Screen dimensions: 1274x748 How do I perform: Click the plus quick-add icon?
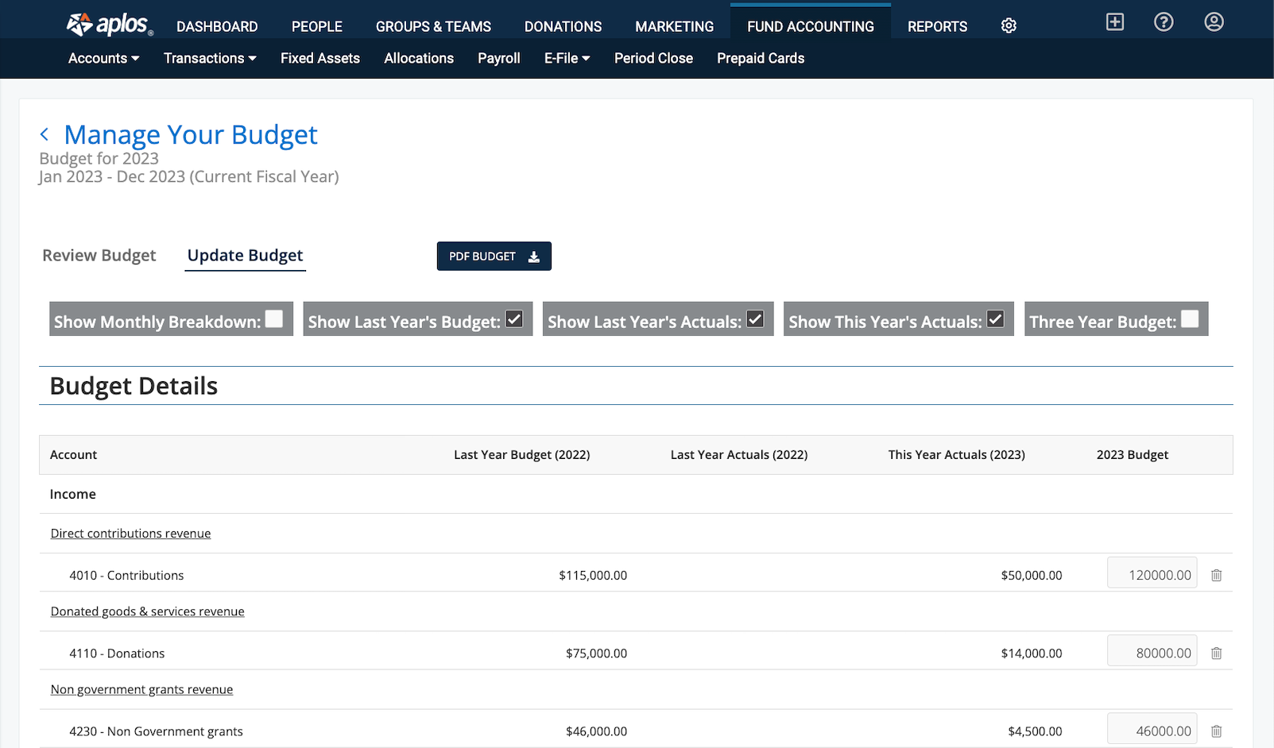(x=1115, y=22)
